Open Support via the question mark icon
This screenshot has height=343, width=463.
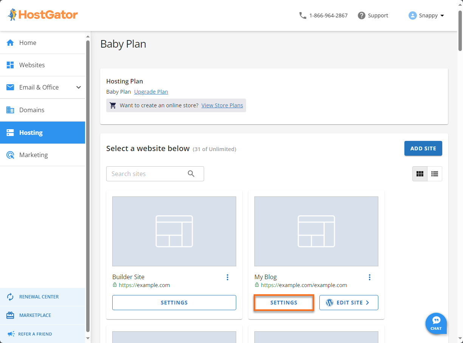[x=361, y=15]
